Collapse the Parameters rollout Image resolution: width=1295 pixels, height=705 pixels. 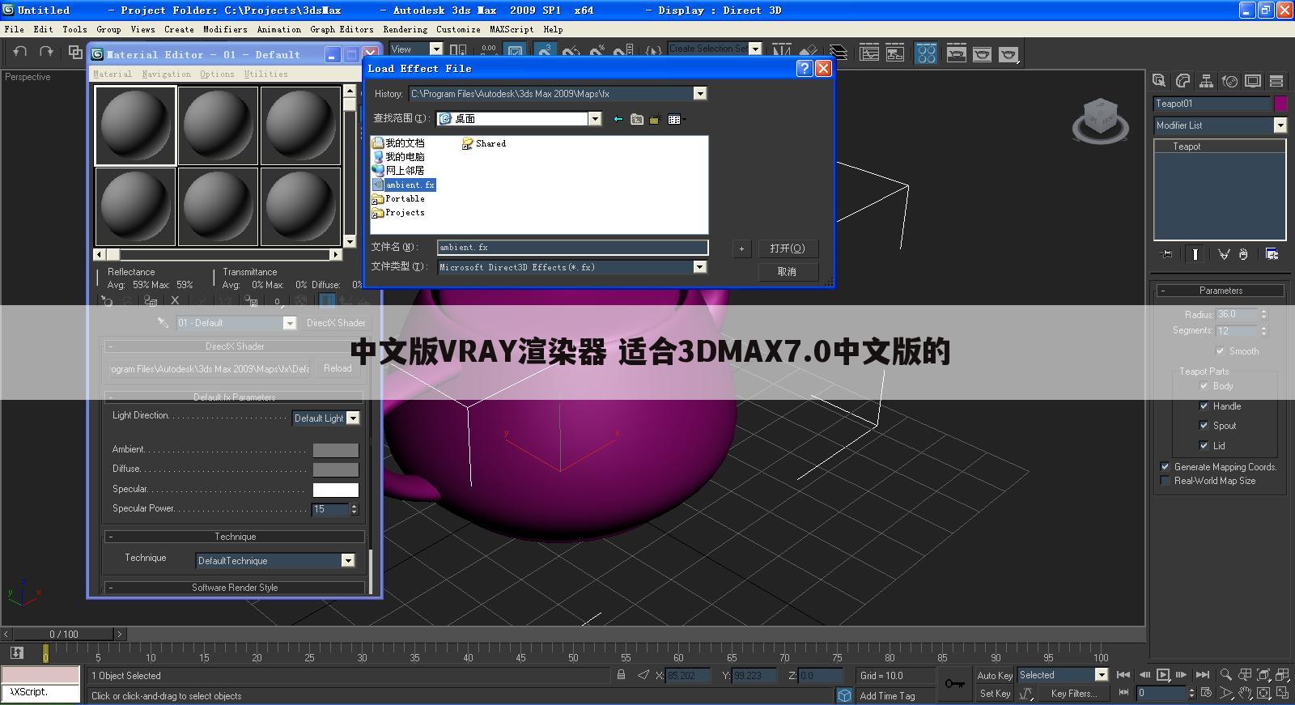[x=1221, y=291]
